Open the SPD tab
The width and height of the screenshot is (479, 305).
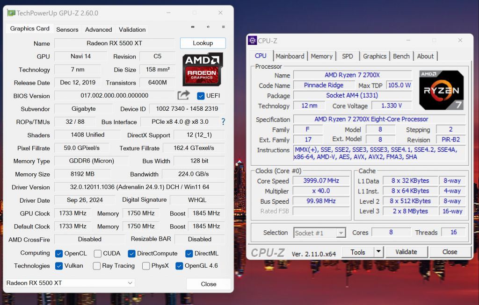coord(348,57)
